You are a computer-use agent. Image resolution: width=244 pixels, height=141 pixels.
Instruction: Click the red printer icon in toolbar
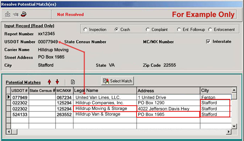[23, 14]
